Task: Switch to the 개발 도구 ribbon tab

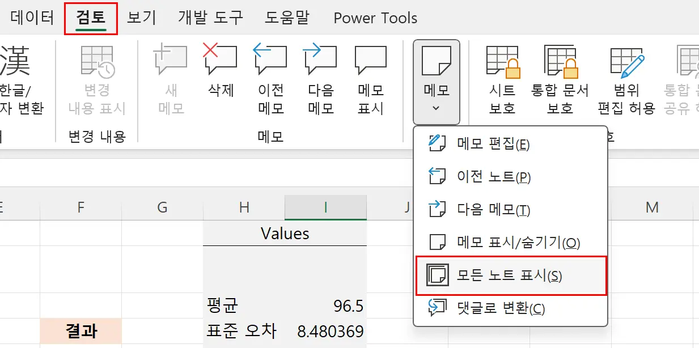Action: tap(210, 18)
